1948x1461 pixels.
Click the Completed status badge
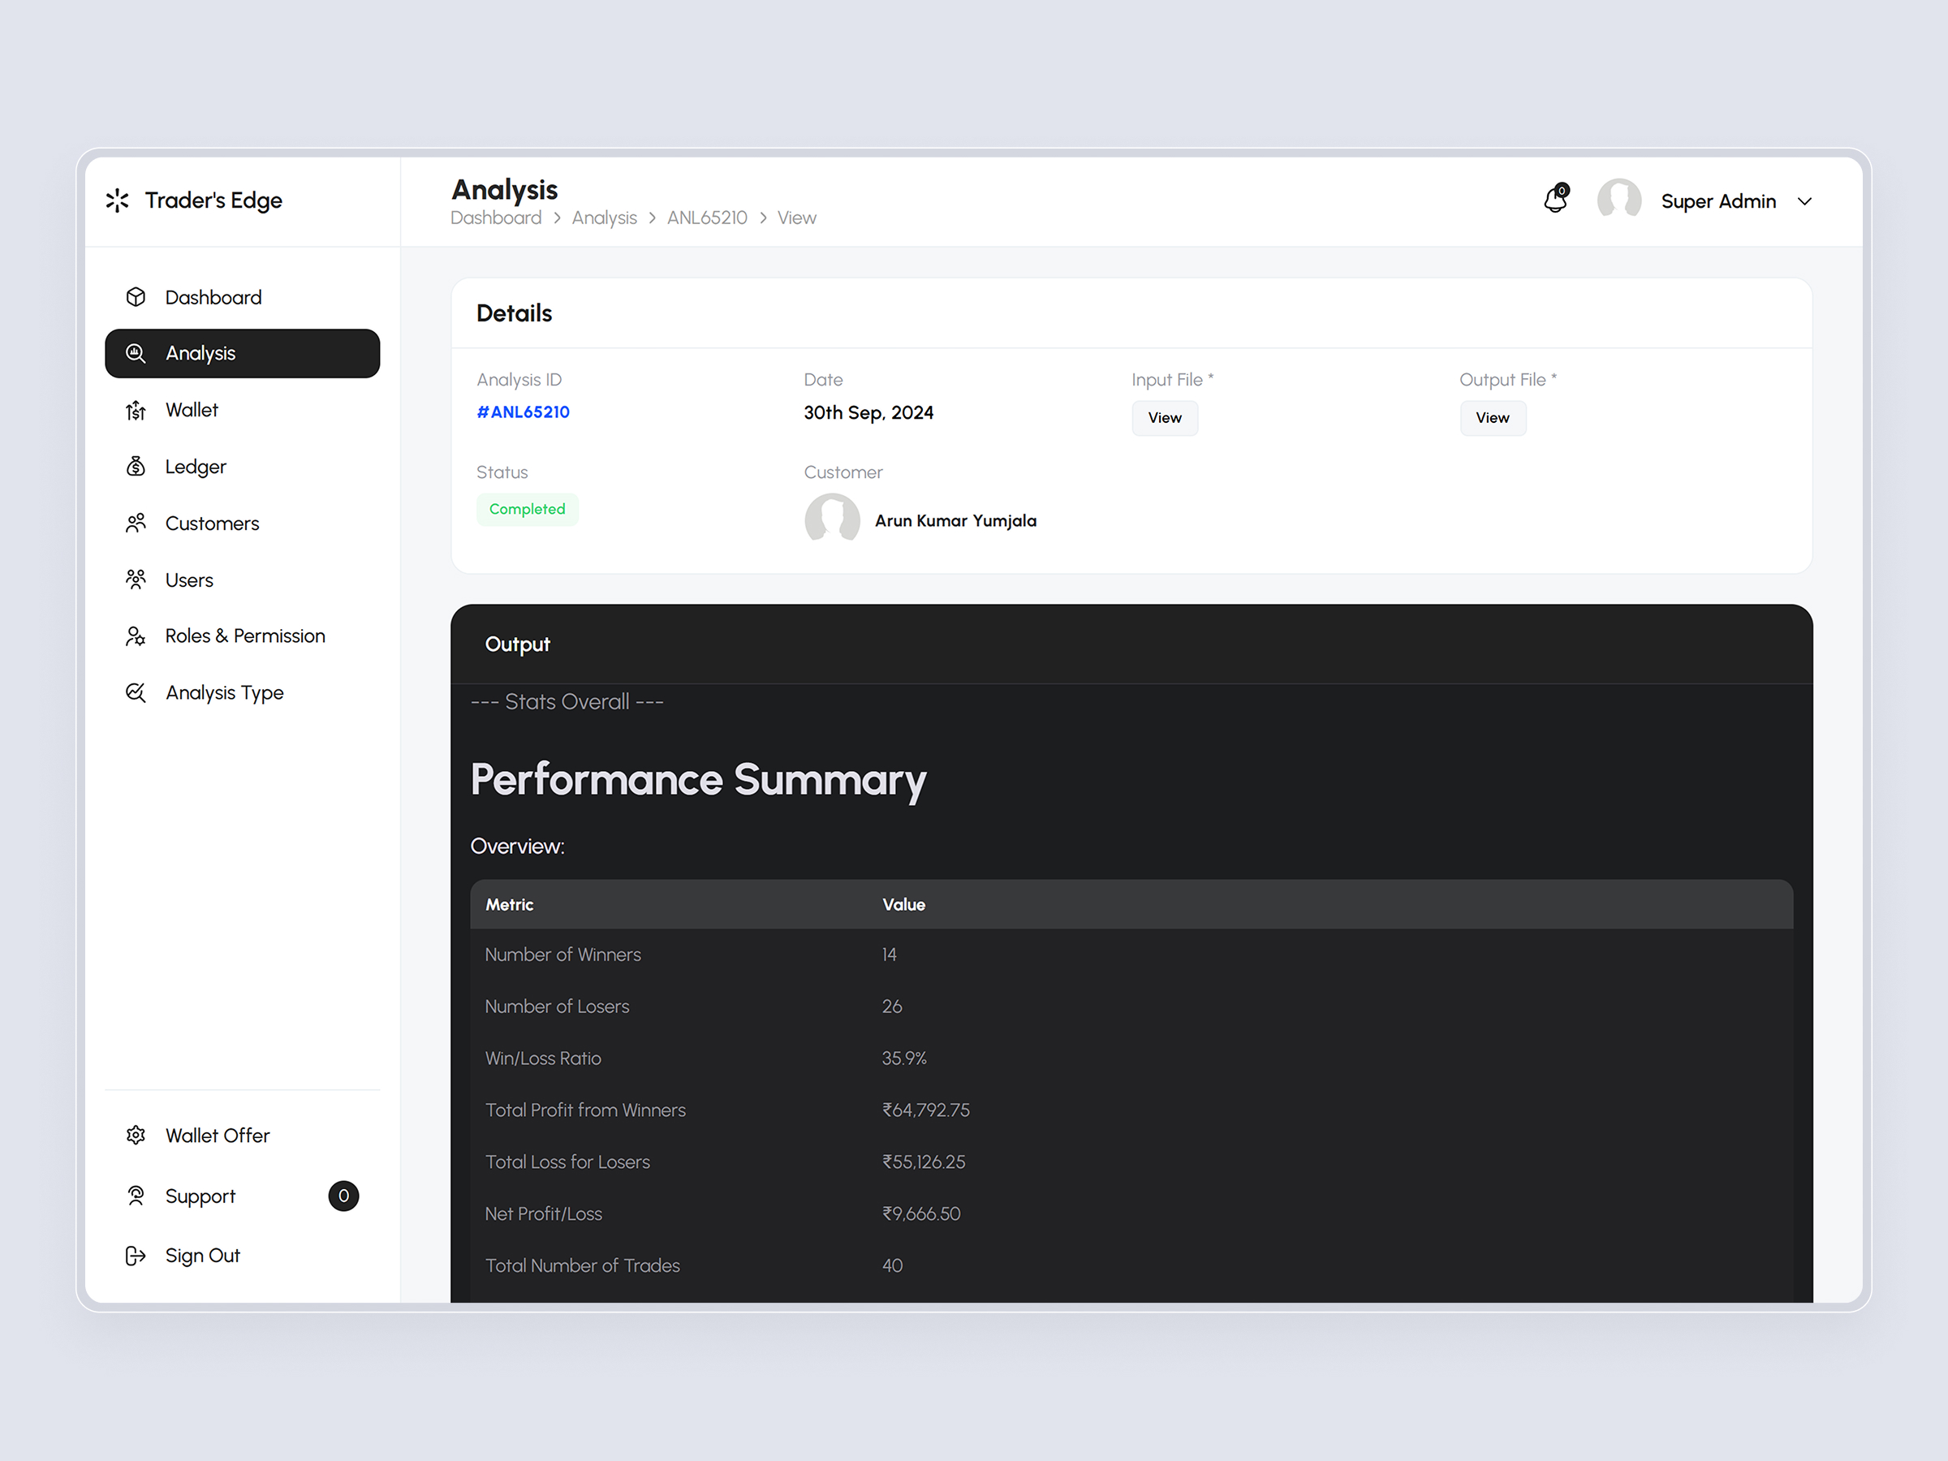point(528,509)
